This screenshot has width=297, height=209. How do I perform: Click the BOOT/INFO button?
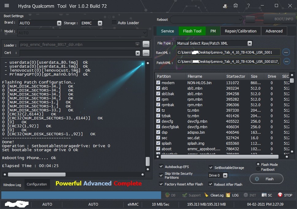(280, 19)
